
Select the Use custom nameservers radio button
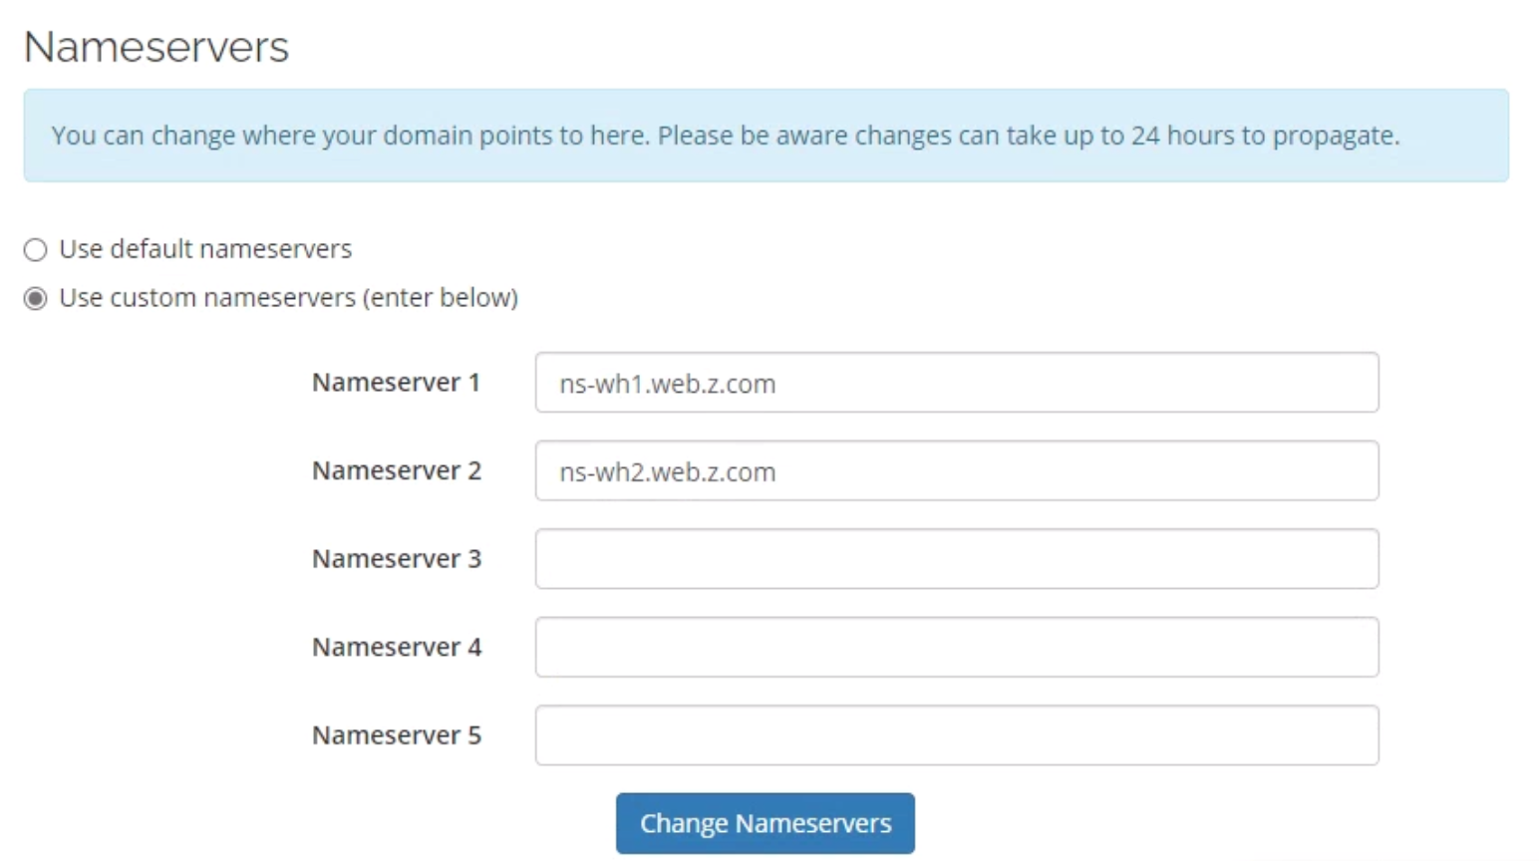click(x=36, y=299)
